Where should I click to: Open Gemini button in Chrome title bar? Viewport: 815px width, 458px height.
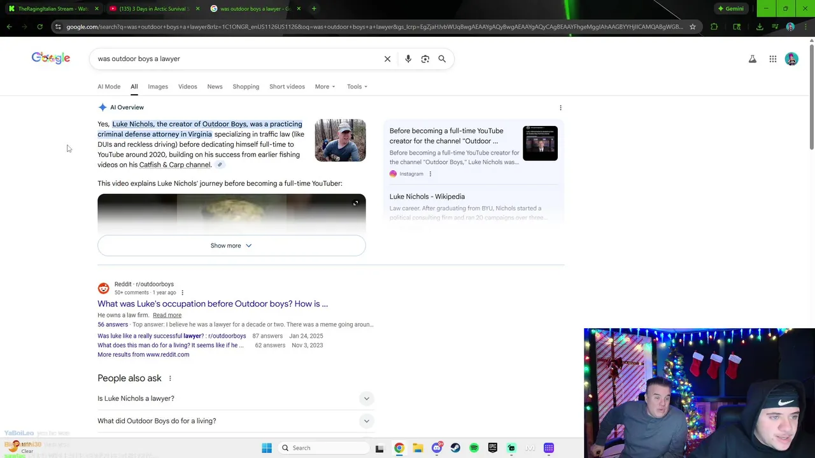(730, 8)
